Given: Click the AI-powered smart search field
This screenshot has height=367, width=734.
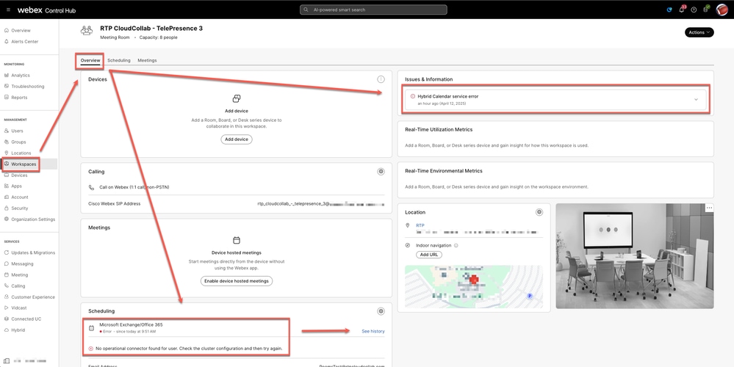Looking at the screenshot, I should (373, 10).
